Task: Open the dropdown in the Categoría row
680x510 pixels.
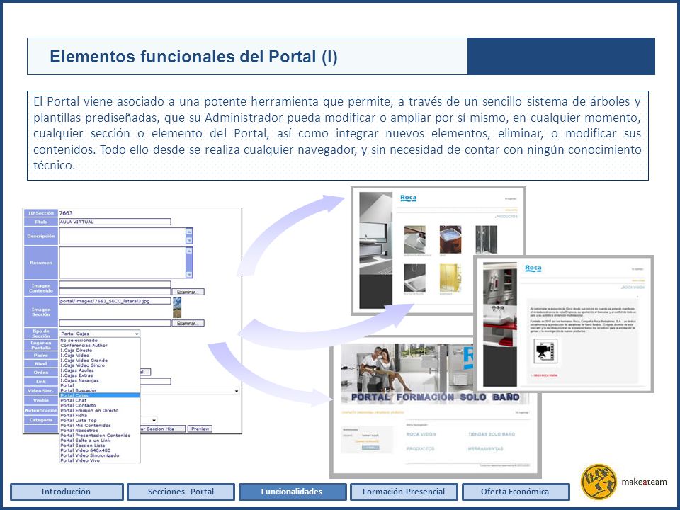Action: (x=154, y=420)
